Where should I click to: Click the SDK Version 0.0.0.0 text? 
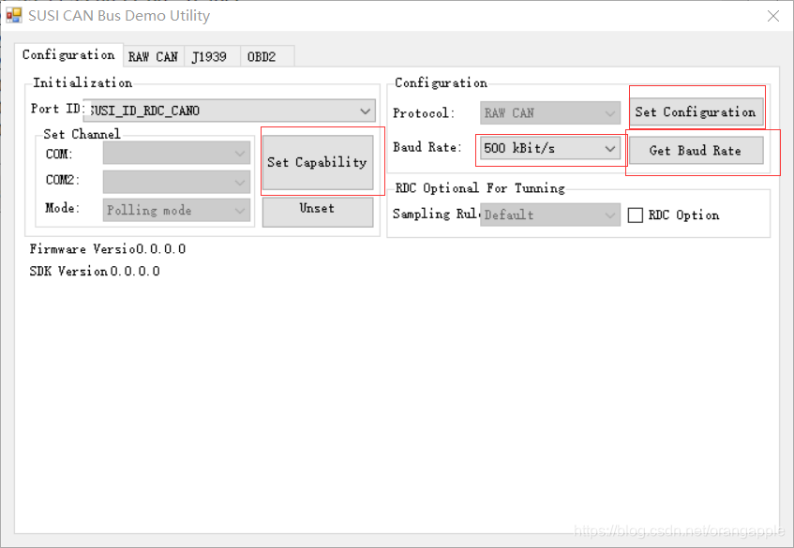point(95,272)
